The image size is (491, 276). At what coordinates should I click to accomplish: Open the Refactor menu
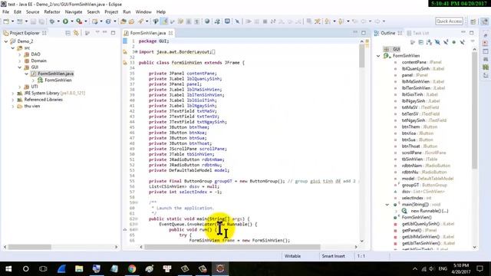52,12
